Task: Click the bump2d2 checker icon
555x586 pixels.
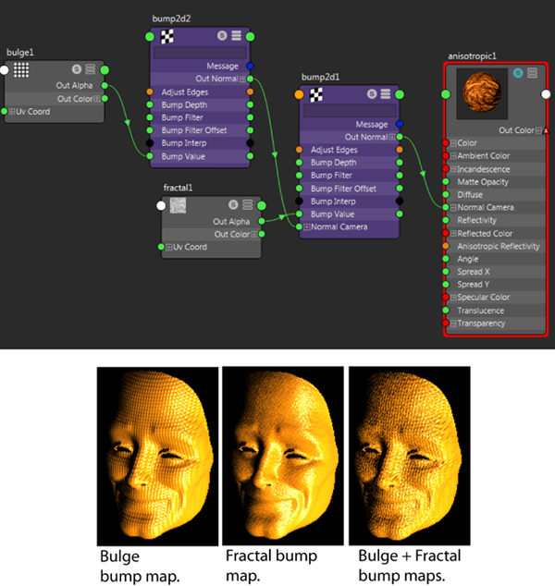Action: click(167, 37)
